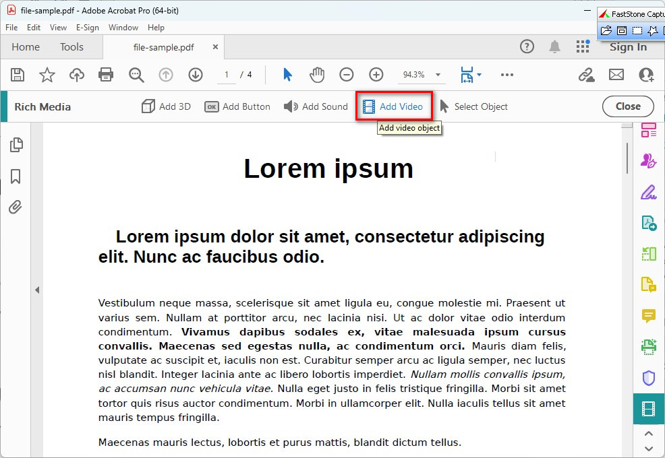665x458 pixels.
Task: Email the PDF using the envelope icon
Action: tap(616, 75)
